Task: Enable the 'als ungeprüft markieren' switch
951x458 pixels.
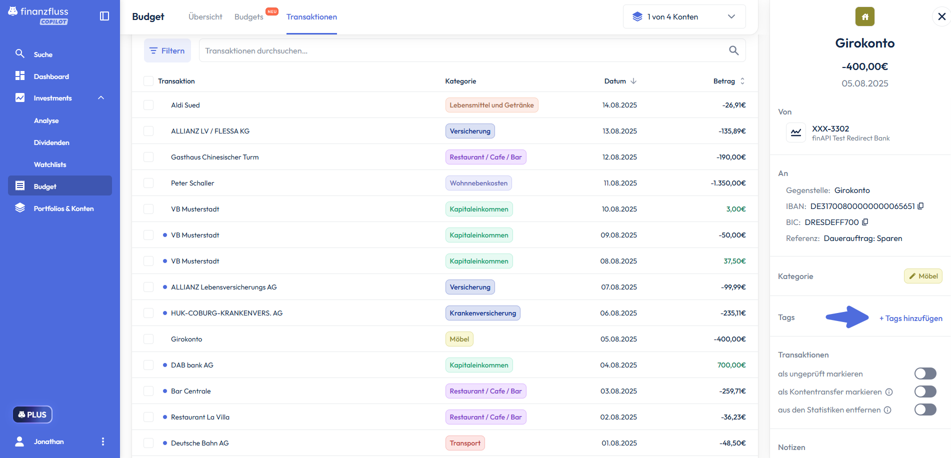Action: click(925, 373)
